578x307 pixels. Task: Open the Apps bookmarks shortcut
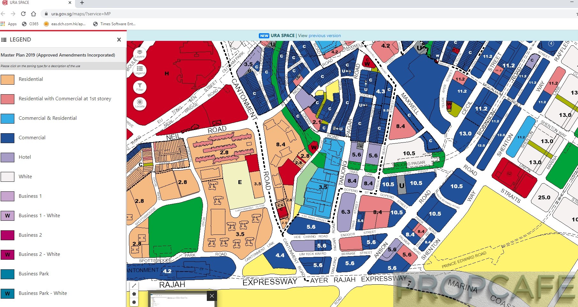click(x=9, y=24)
